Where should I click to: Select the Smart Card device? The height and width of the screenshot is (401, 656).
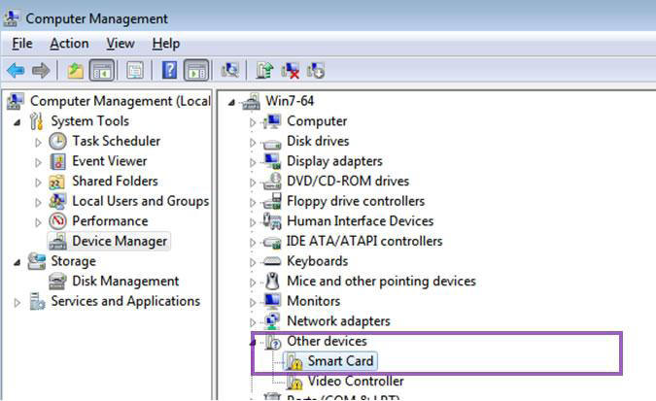tap(340, 362)
